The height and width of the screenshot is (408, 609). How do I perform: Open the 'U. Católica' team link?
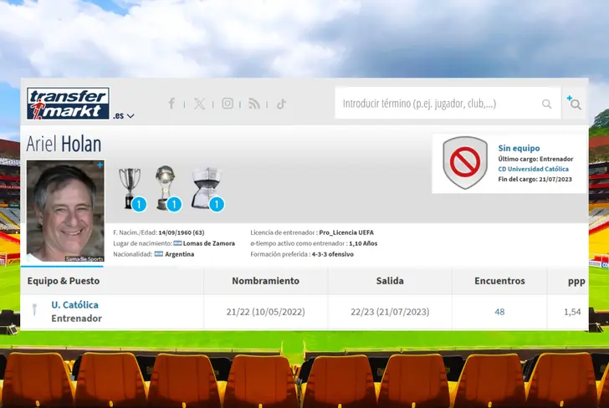(x=75, y=304)
